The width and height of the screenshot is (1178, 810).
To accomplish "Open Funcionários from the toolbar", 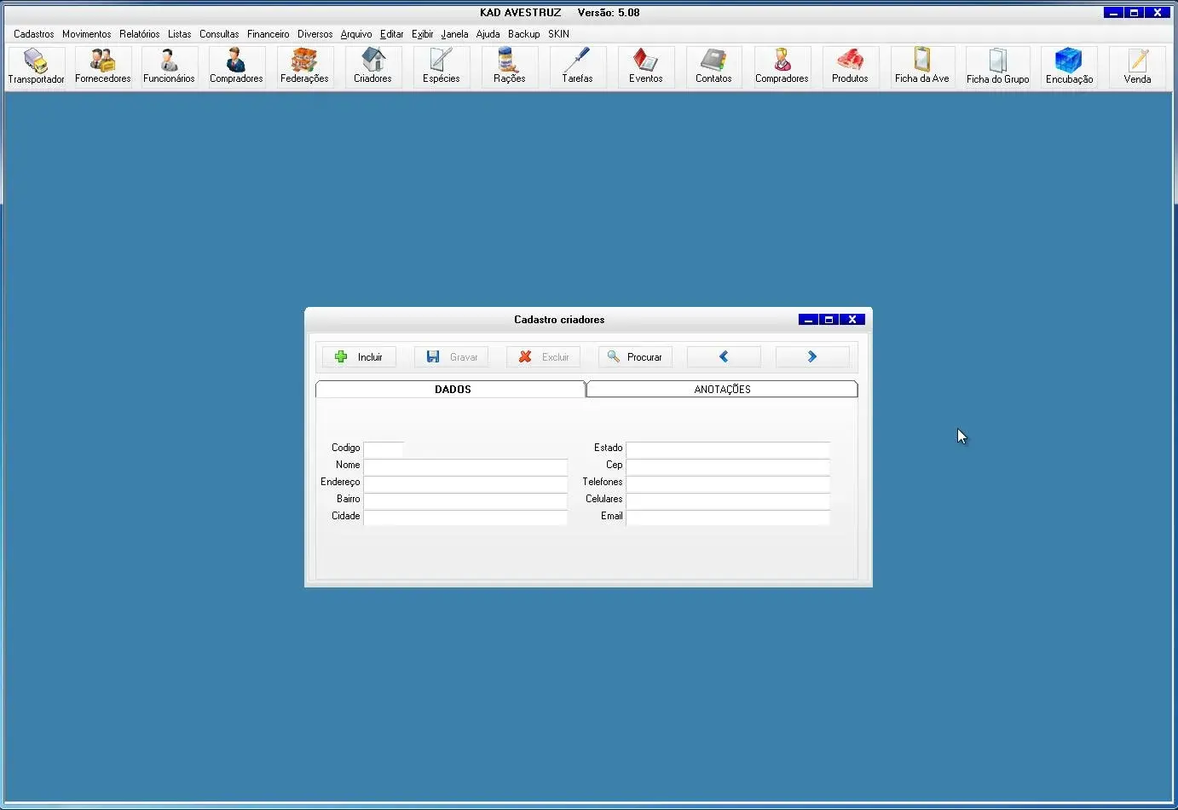I will [169, 67].
